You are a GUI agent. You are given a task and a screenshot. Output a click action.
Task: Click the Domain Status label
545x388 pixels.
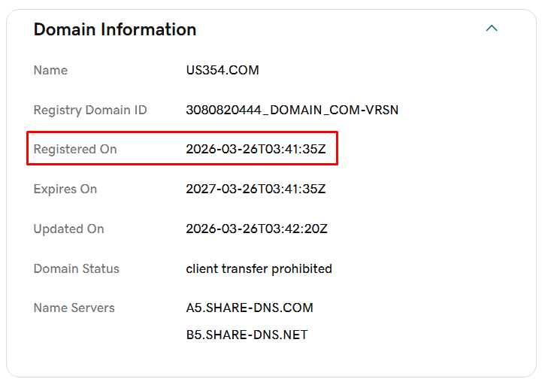[76, 268]
